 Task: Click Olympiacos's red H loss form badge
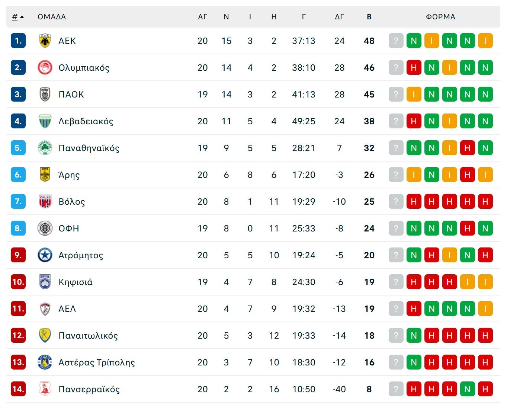(x=414, y=68)
